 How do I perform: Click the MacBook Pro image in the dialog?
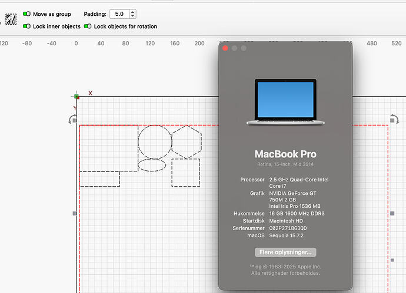pos(285,102)
